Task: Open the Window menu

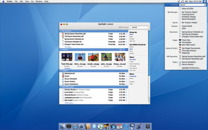Action: [x=39, y=1]
